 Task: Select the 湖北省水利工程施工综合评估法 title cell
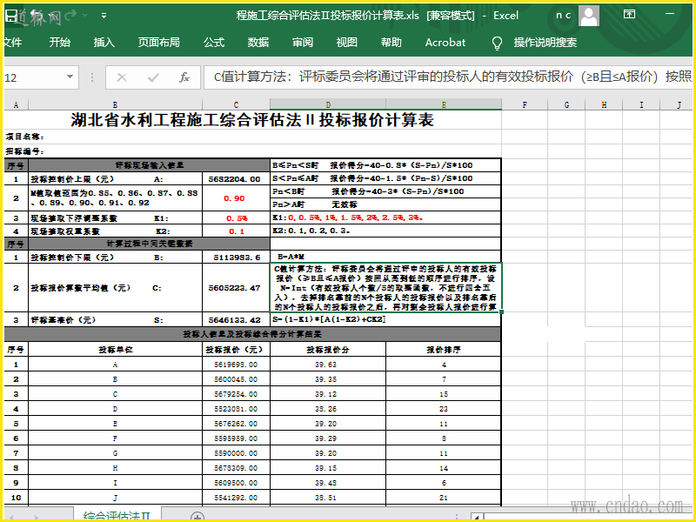pos(252,120)
